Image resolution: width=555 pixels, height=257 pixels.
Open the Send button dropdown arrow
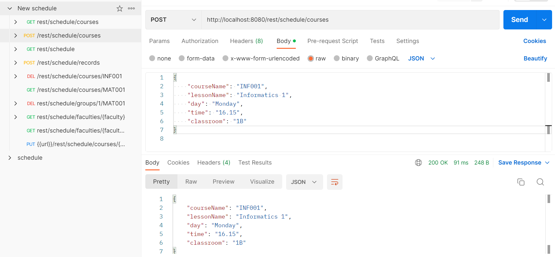pos(544,20)
